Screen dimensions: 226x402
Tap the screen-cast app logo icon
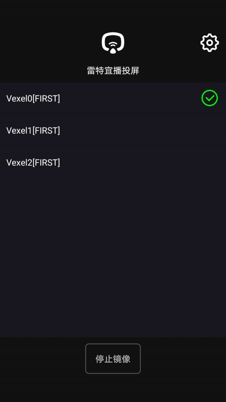[x=113, y=43]
